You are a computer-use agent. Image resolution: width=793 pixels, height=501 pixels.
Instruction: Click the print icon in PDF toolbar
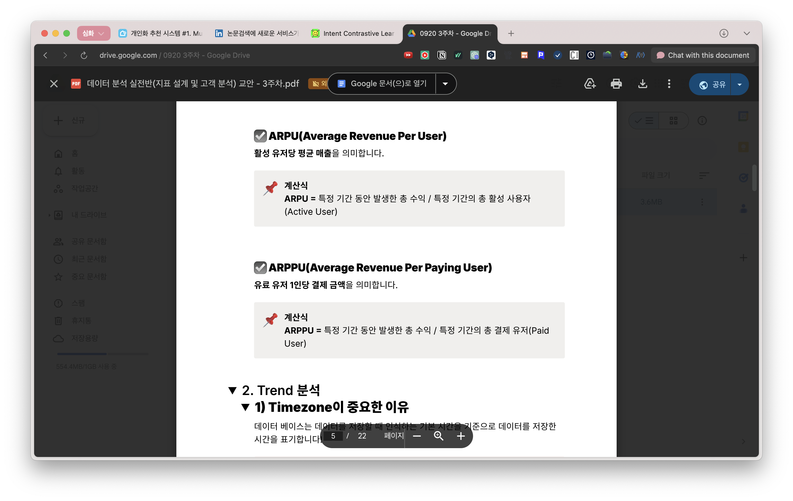[x=616, y=84]
